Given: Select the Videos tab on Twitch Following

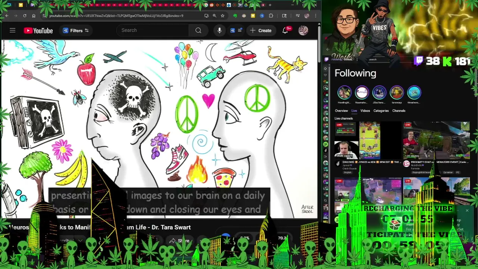Looking at the screenshot, I should (x=365, y=111).
